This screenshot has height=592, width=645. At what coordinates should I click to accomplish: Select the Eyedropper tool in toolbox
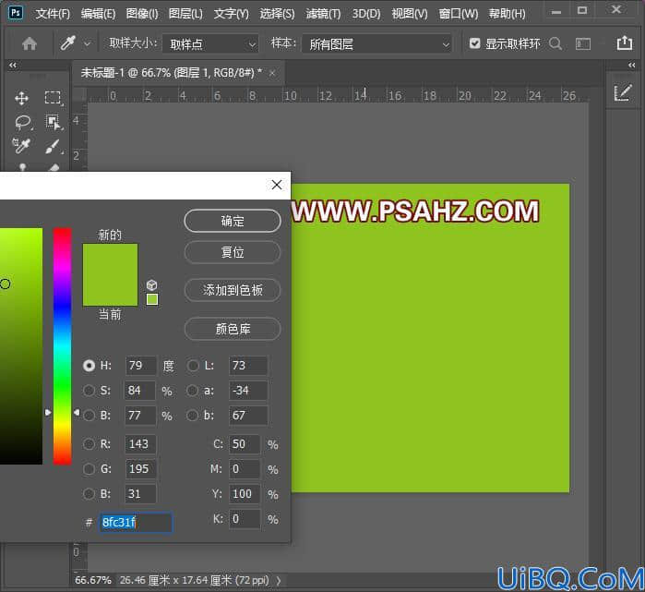click(x=21, y=146)
